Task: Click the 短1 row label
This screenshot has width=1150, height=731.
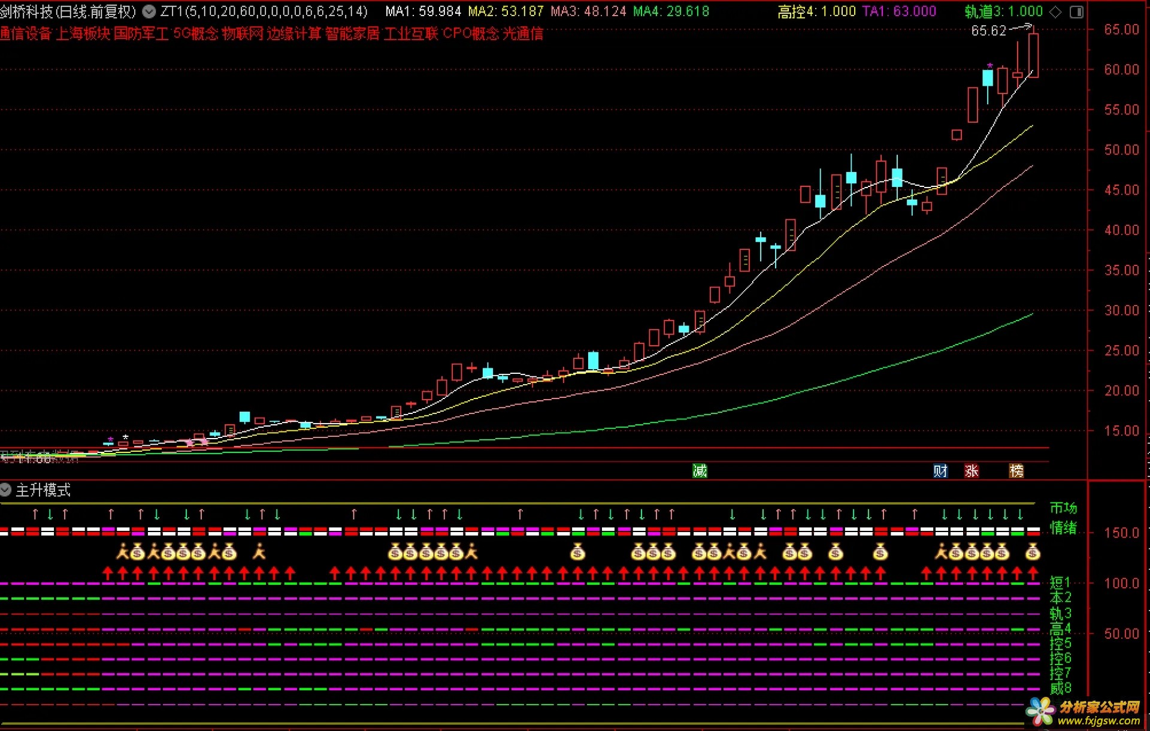Action: tap(1060, 582)
